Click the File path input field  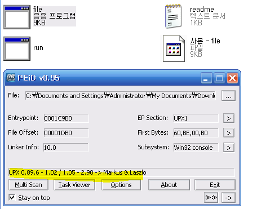coord(121,96)
